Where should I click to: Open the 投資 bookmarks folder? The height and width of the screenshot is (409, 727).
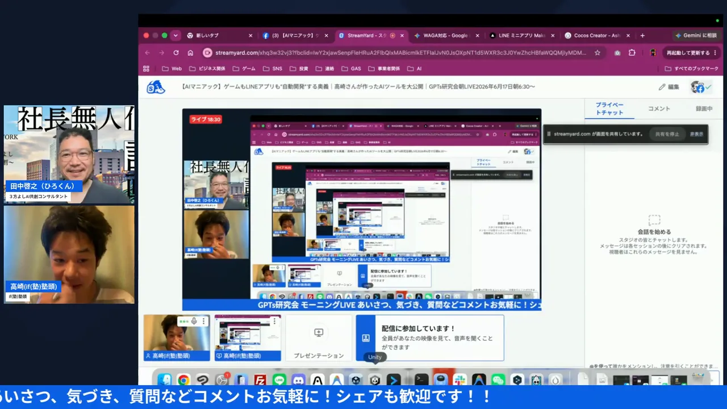299,68
